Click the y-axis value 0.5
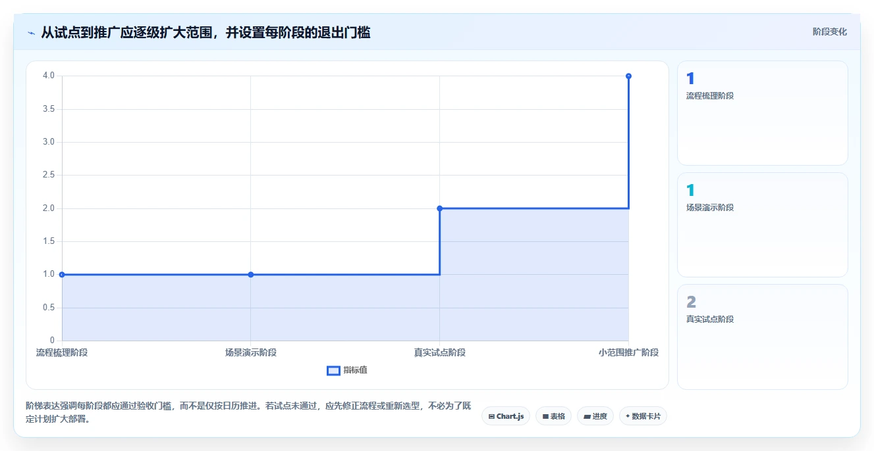The height and width of the screenshot is (451, 874). (49, 308)
